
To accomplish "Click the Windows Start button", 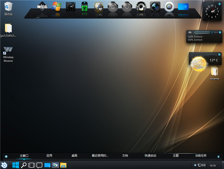I will coord(16,165).
